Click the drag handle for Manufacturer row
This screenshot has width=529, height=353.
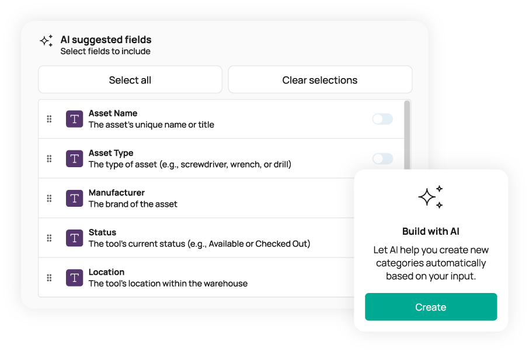tap(49, 198)
